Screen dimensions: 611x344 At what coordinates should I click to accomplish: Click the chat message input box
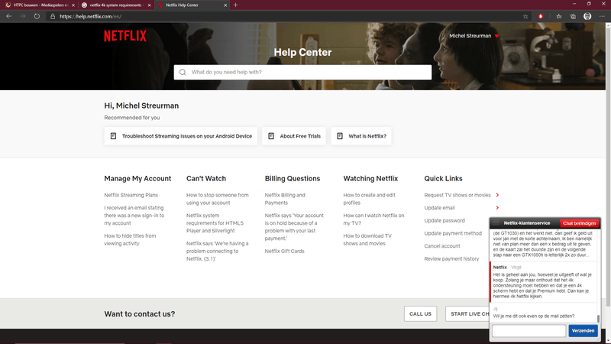click(529, 330)
